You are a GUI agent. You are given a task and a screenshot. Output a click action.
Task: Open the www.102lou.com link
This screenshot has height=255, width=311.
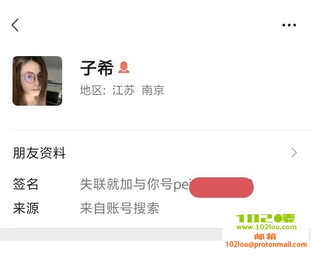(267, 227)
